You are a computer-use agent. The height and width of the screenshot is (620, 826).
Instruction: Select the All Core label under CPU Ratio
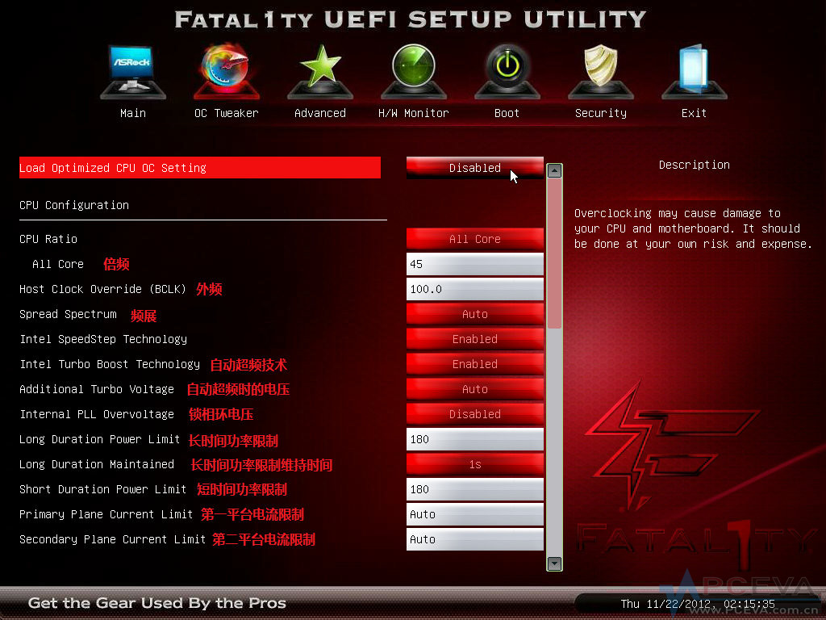[58, 264]
